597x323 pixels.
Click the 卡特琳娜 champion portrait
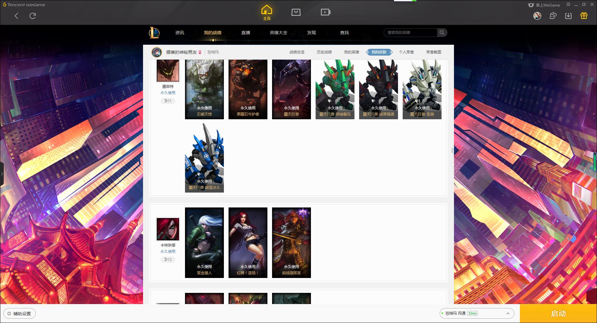168,229
